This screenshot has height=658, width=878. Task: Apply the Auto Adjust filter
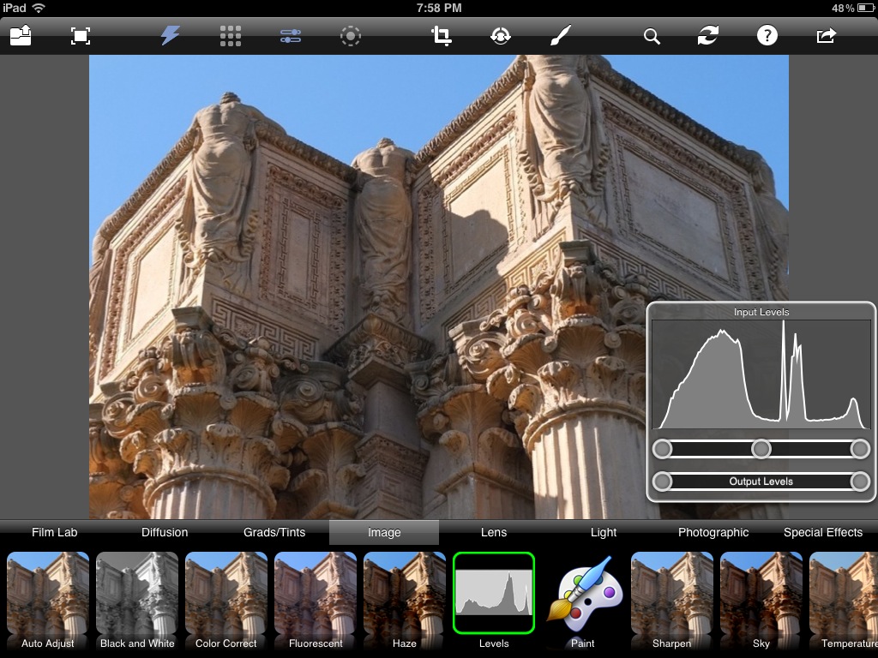[x=48, y=601]
